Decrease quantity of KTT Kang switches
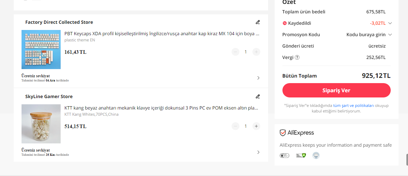The width and height of the screenshot is (408, 176). tap(235, 126)
